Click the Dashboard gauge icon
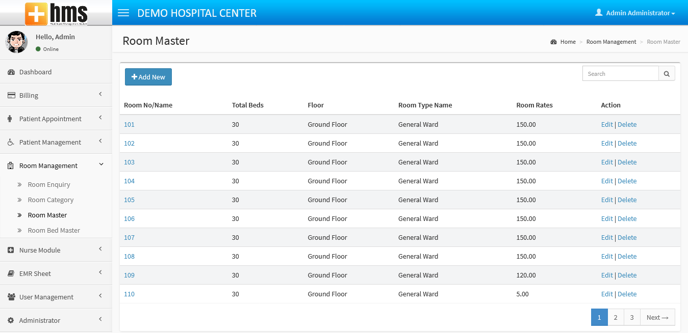 pos(11,72)
